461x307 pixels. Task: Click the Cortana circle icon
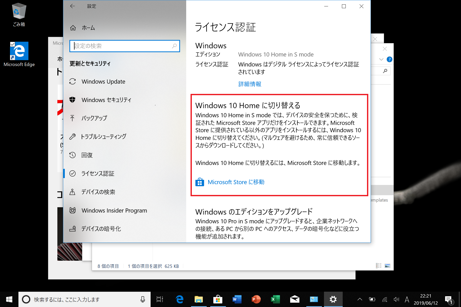click(x=26, y=299)
